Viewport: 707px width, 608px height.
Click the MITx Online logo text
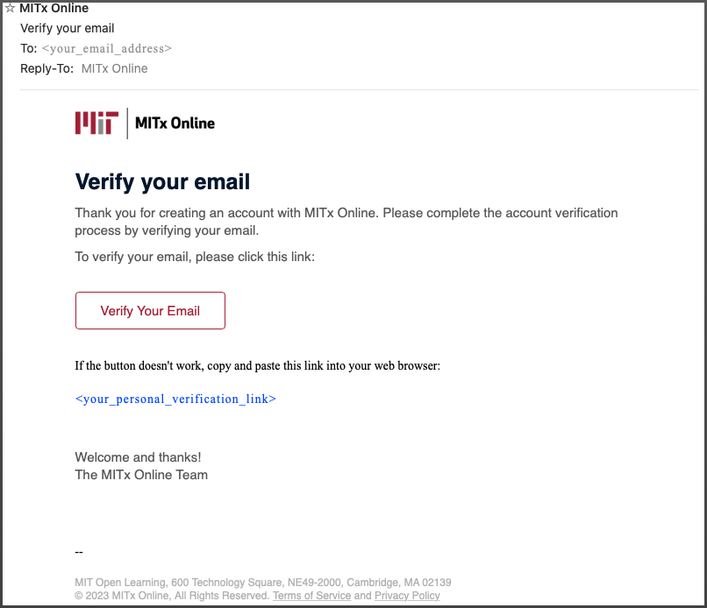click(175, 123)
